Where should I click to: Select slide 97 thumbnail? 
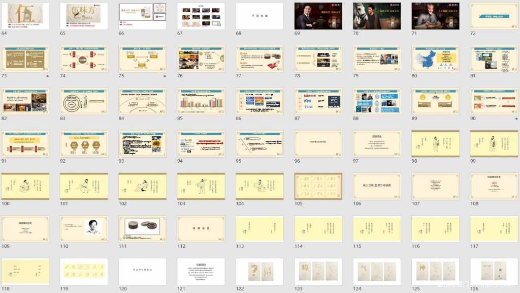click(x=377, y=144)
